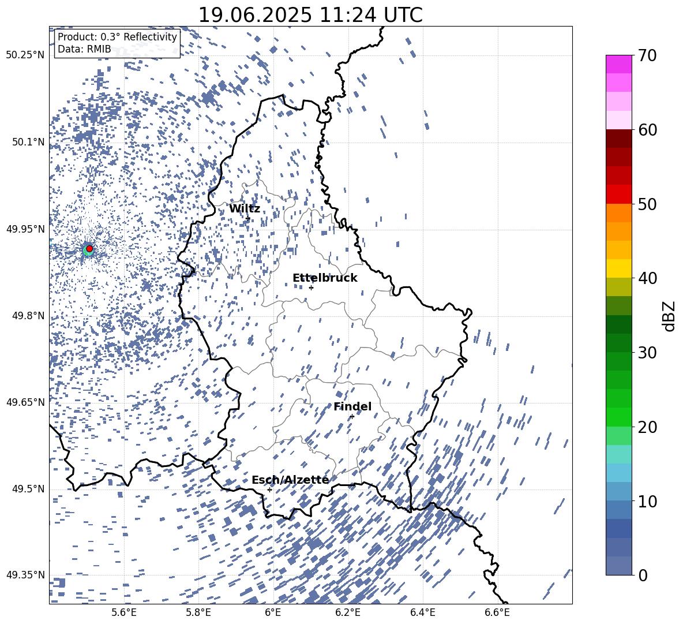Click the red radar site marker

point(89,249)
